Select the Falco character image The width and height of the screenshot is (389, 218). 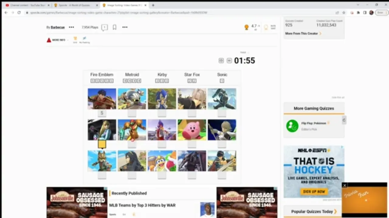162,130
